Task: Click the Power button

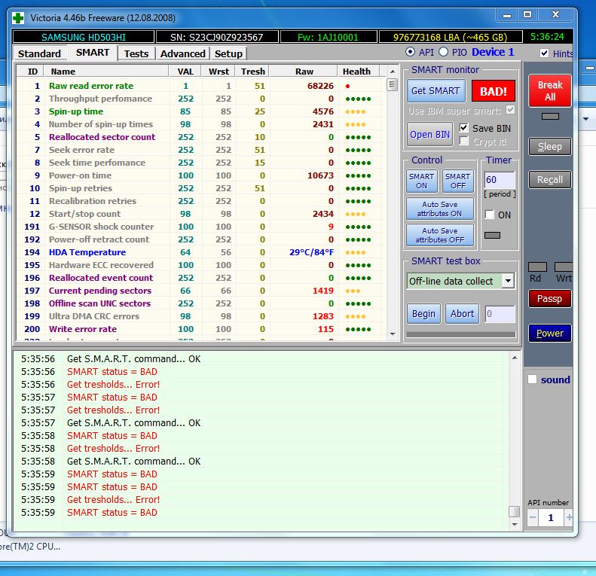Action: click(x=549, y=334)
